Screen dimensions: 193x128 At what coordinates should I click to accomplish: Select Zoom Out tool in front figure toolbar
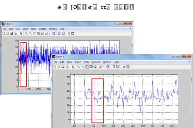coord(83,67)
